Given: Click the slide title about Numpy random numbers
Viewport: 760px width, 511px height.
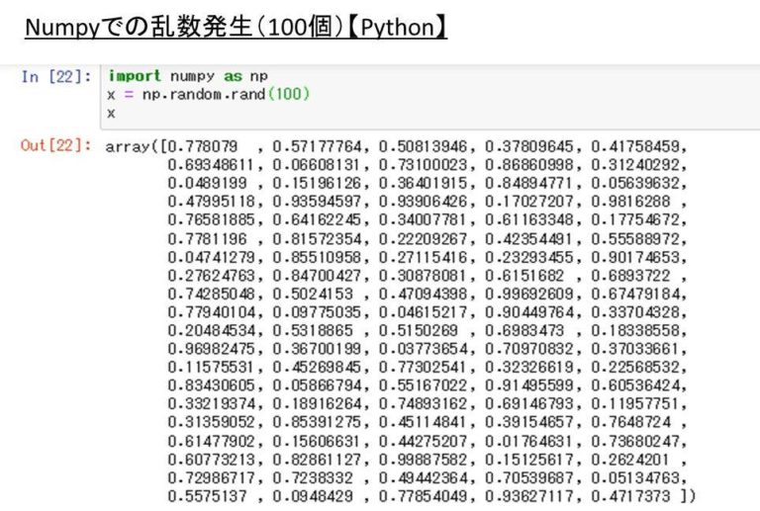Looking at the screenshot, I should (236, 27).
